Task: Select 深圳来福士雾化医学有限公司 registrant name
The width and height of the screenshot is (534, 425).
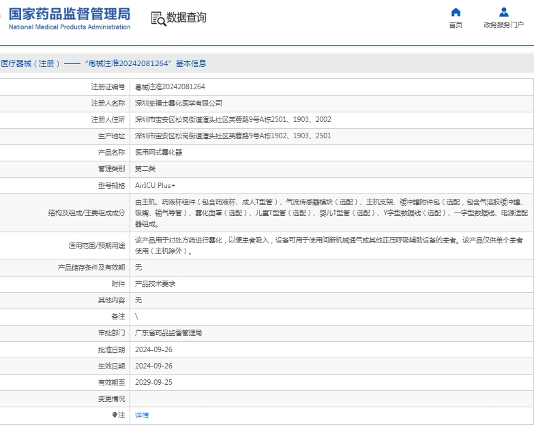Action: (179, 103)
